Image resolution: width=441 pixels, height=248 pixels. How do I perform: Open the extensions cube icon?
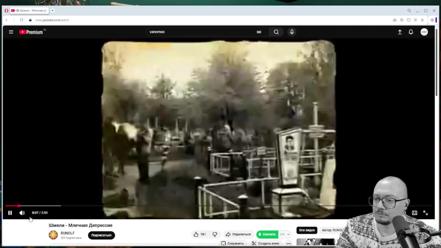(x=432, y=20)
